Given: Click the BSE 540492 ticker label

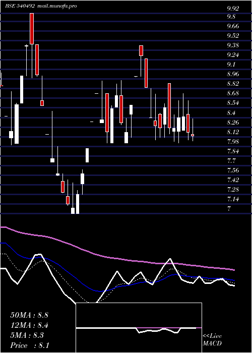Looking at the screenshot, I should (x=20, y=6).
